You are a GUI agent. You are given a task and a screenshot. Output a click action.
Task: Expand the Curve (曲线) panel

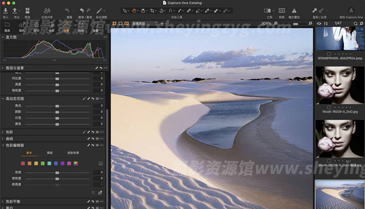(3, 139)
